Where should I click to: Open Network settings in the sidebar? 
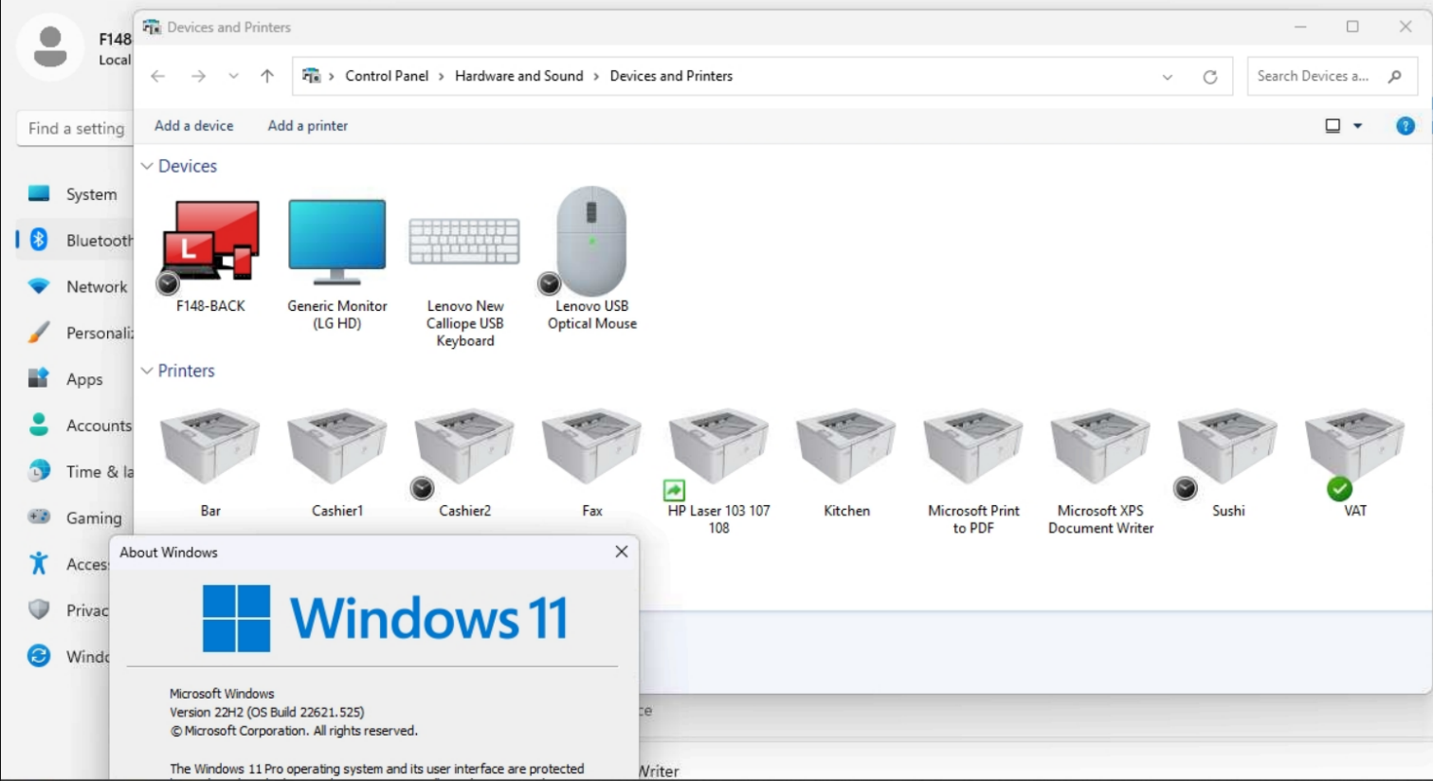click(x=73, y=286)
